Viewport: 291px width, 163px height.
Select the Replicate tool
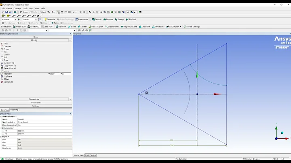point(6,74)
